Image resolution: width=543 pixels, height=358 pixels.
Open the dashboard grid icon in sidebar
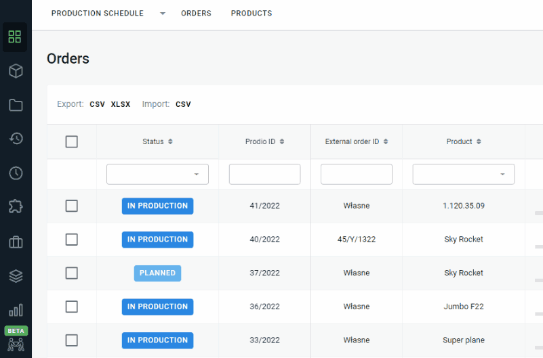[x=14, y=37]
